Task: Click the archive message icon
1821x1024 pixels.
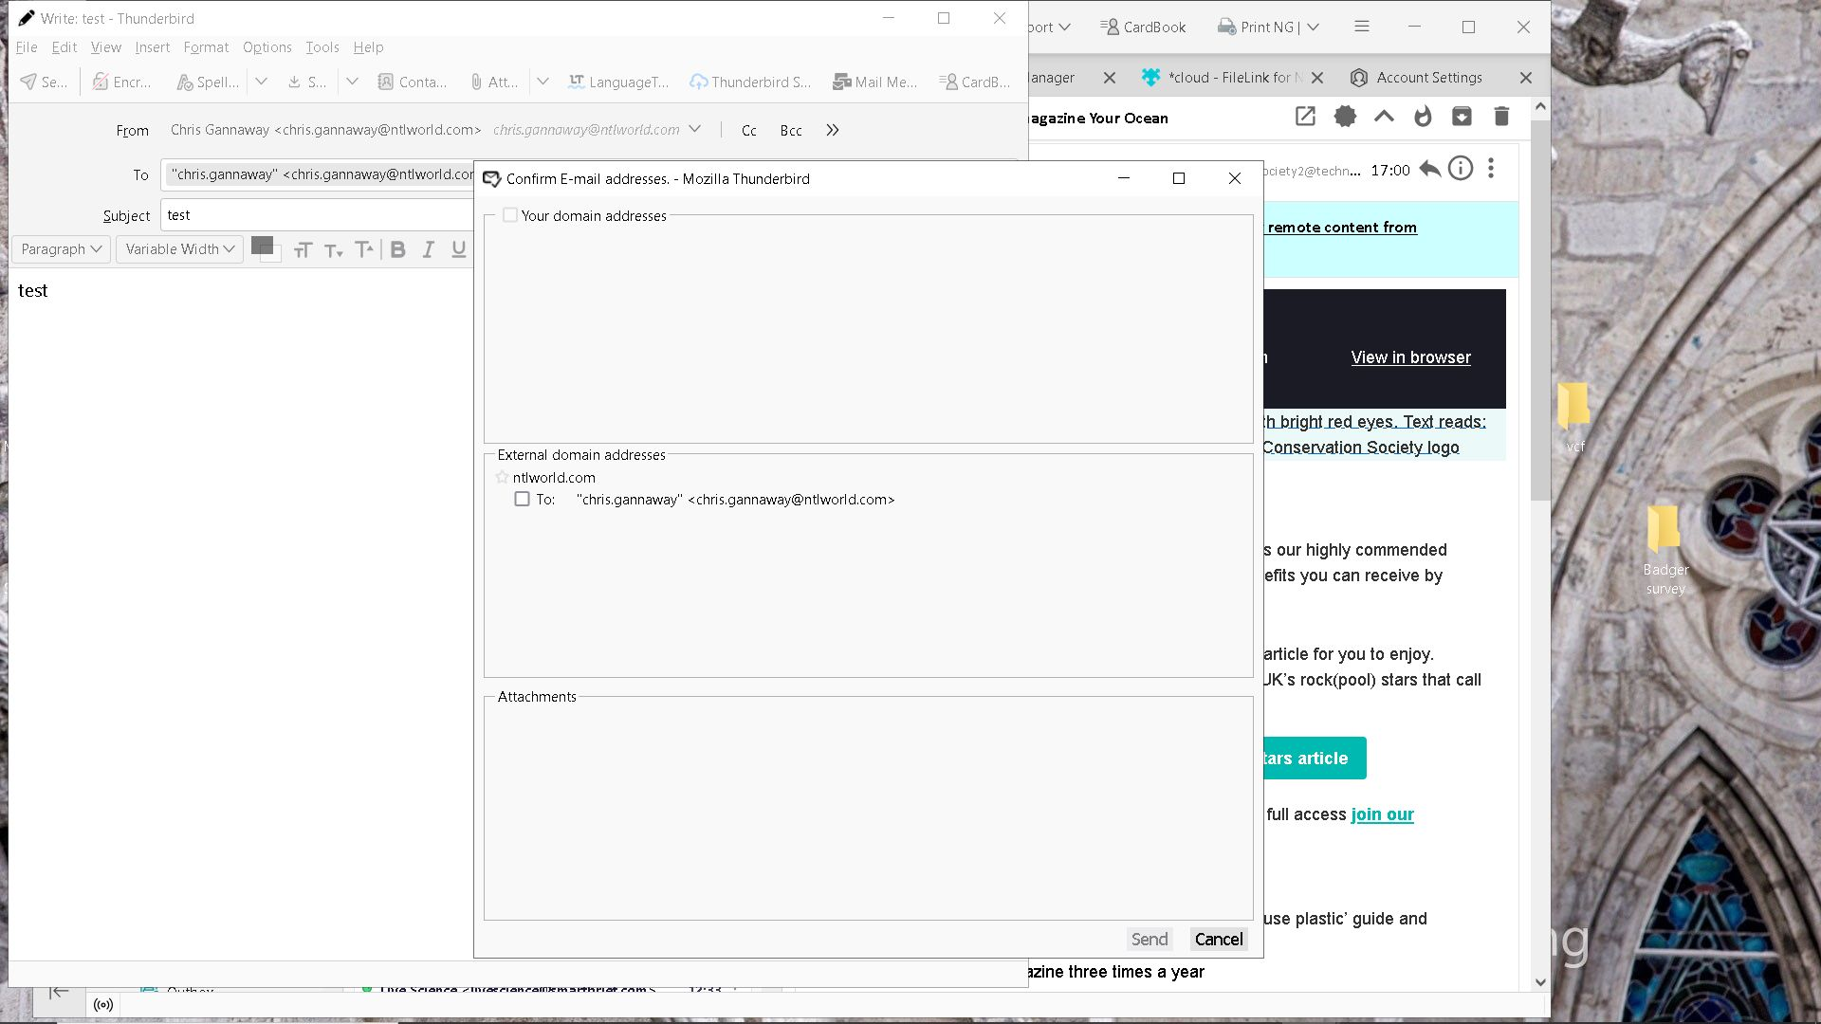Action: (x=1462, y=117)
